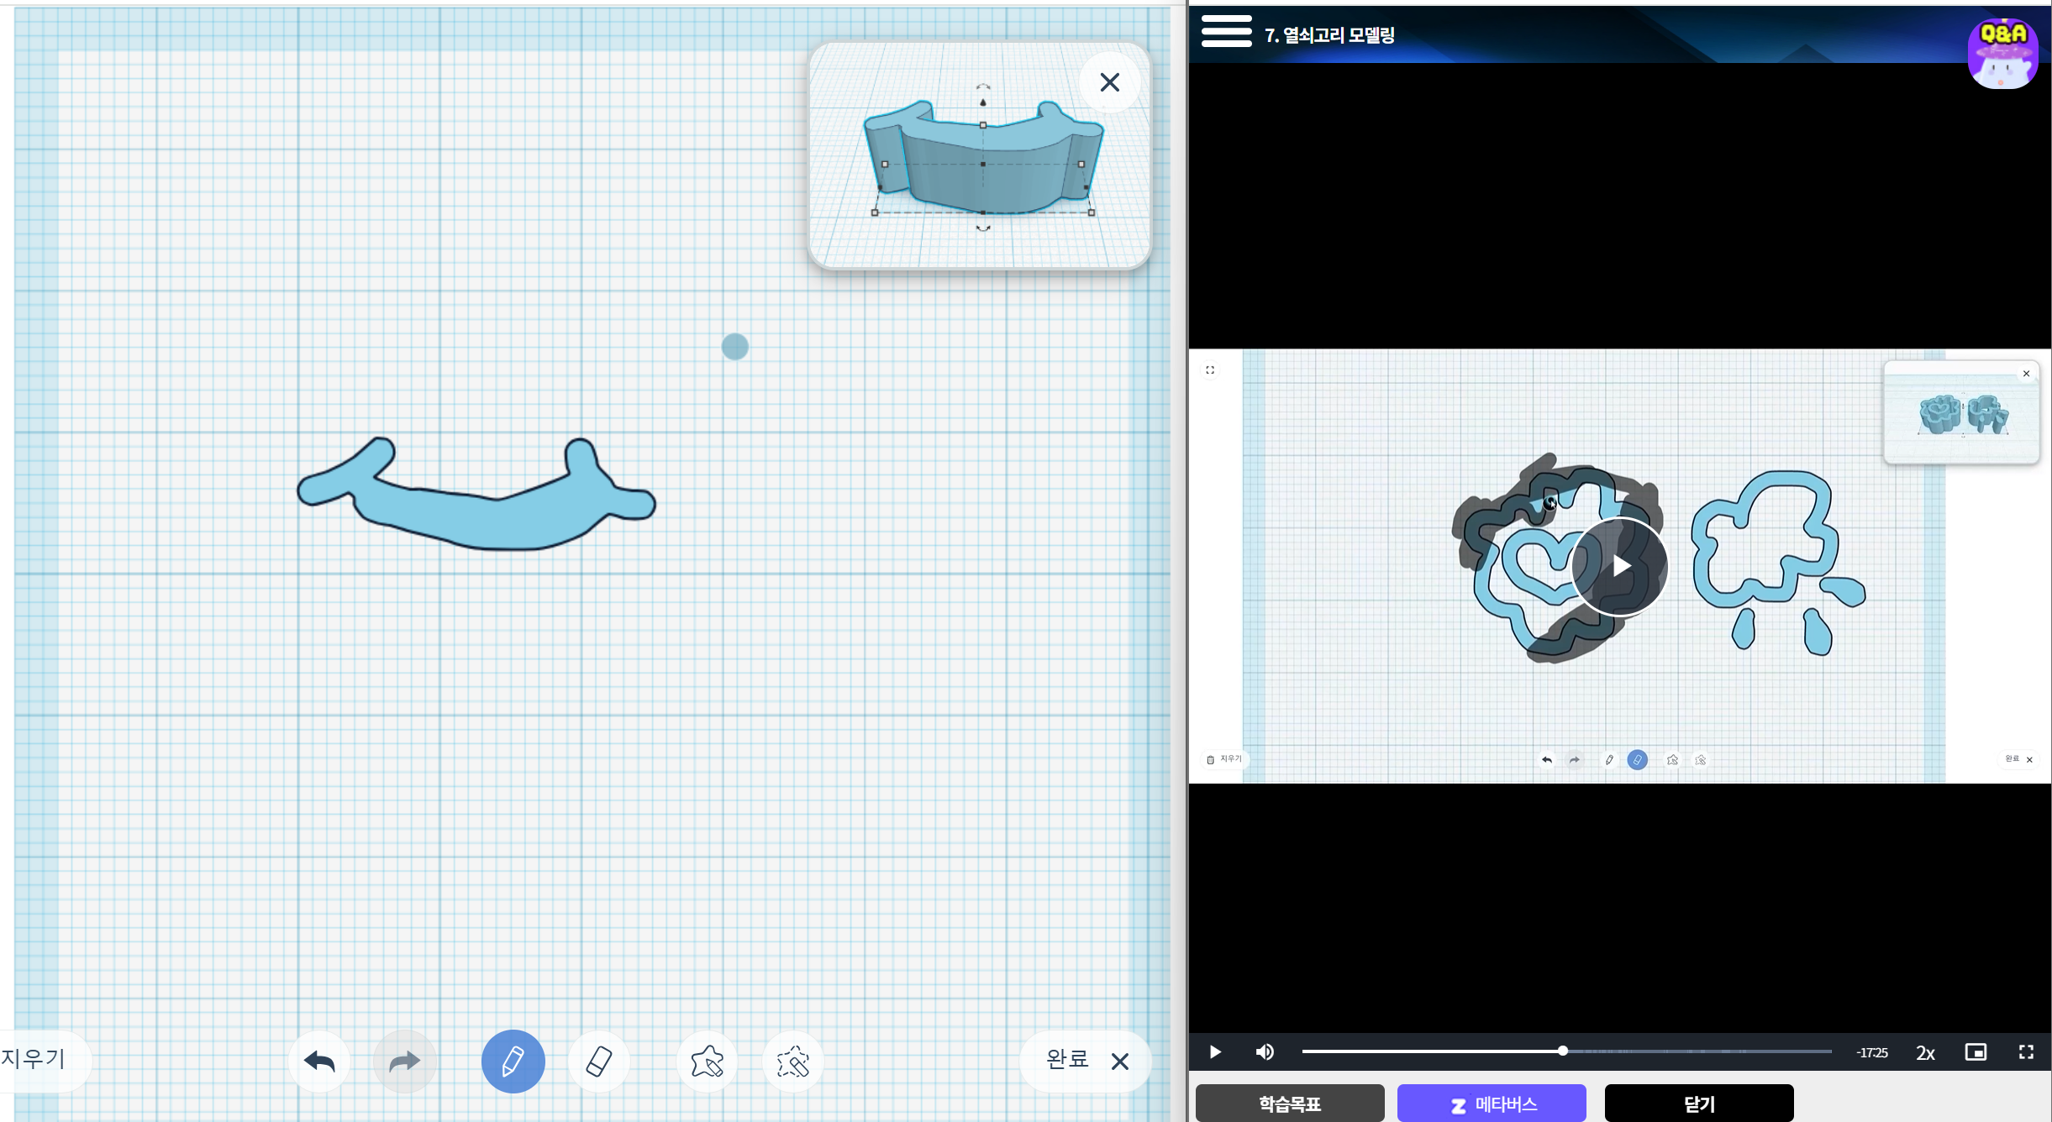2052x1122 pixels.
Task: Open the hamburger lesson menu
Action: (x=1226, y=32)
